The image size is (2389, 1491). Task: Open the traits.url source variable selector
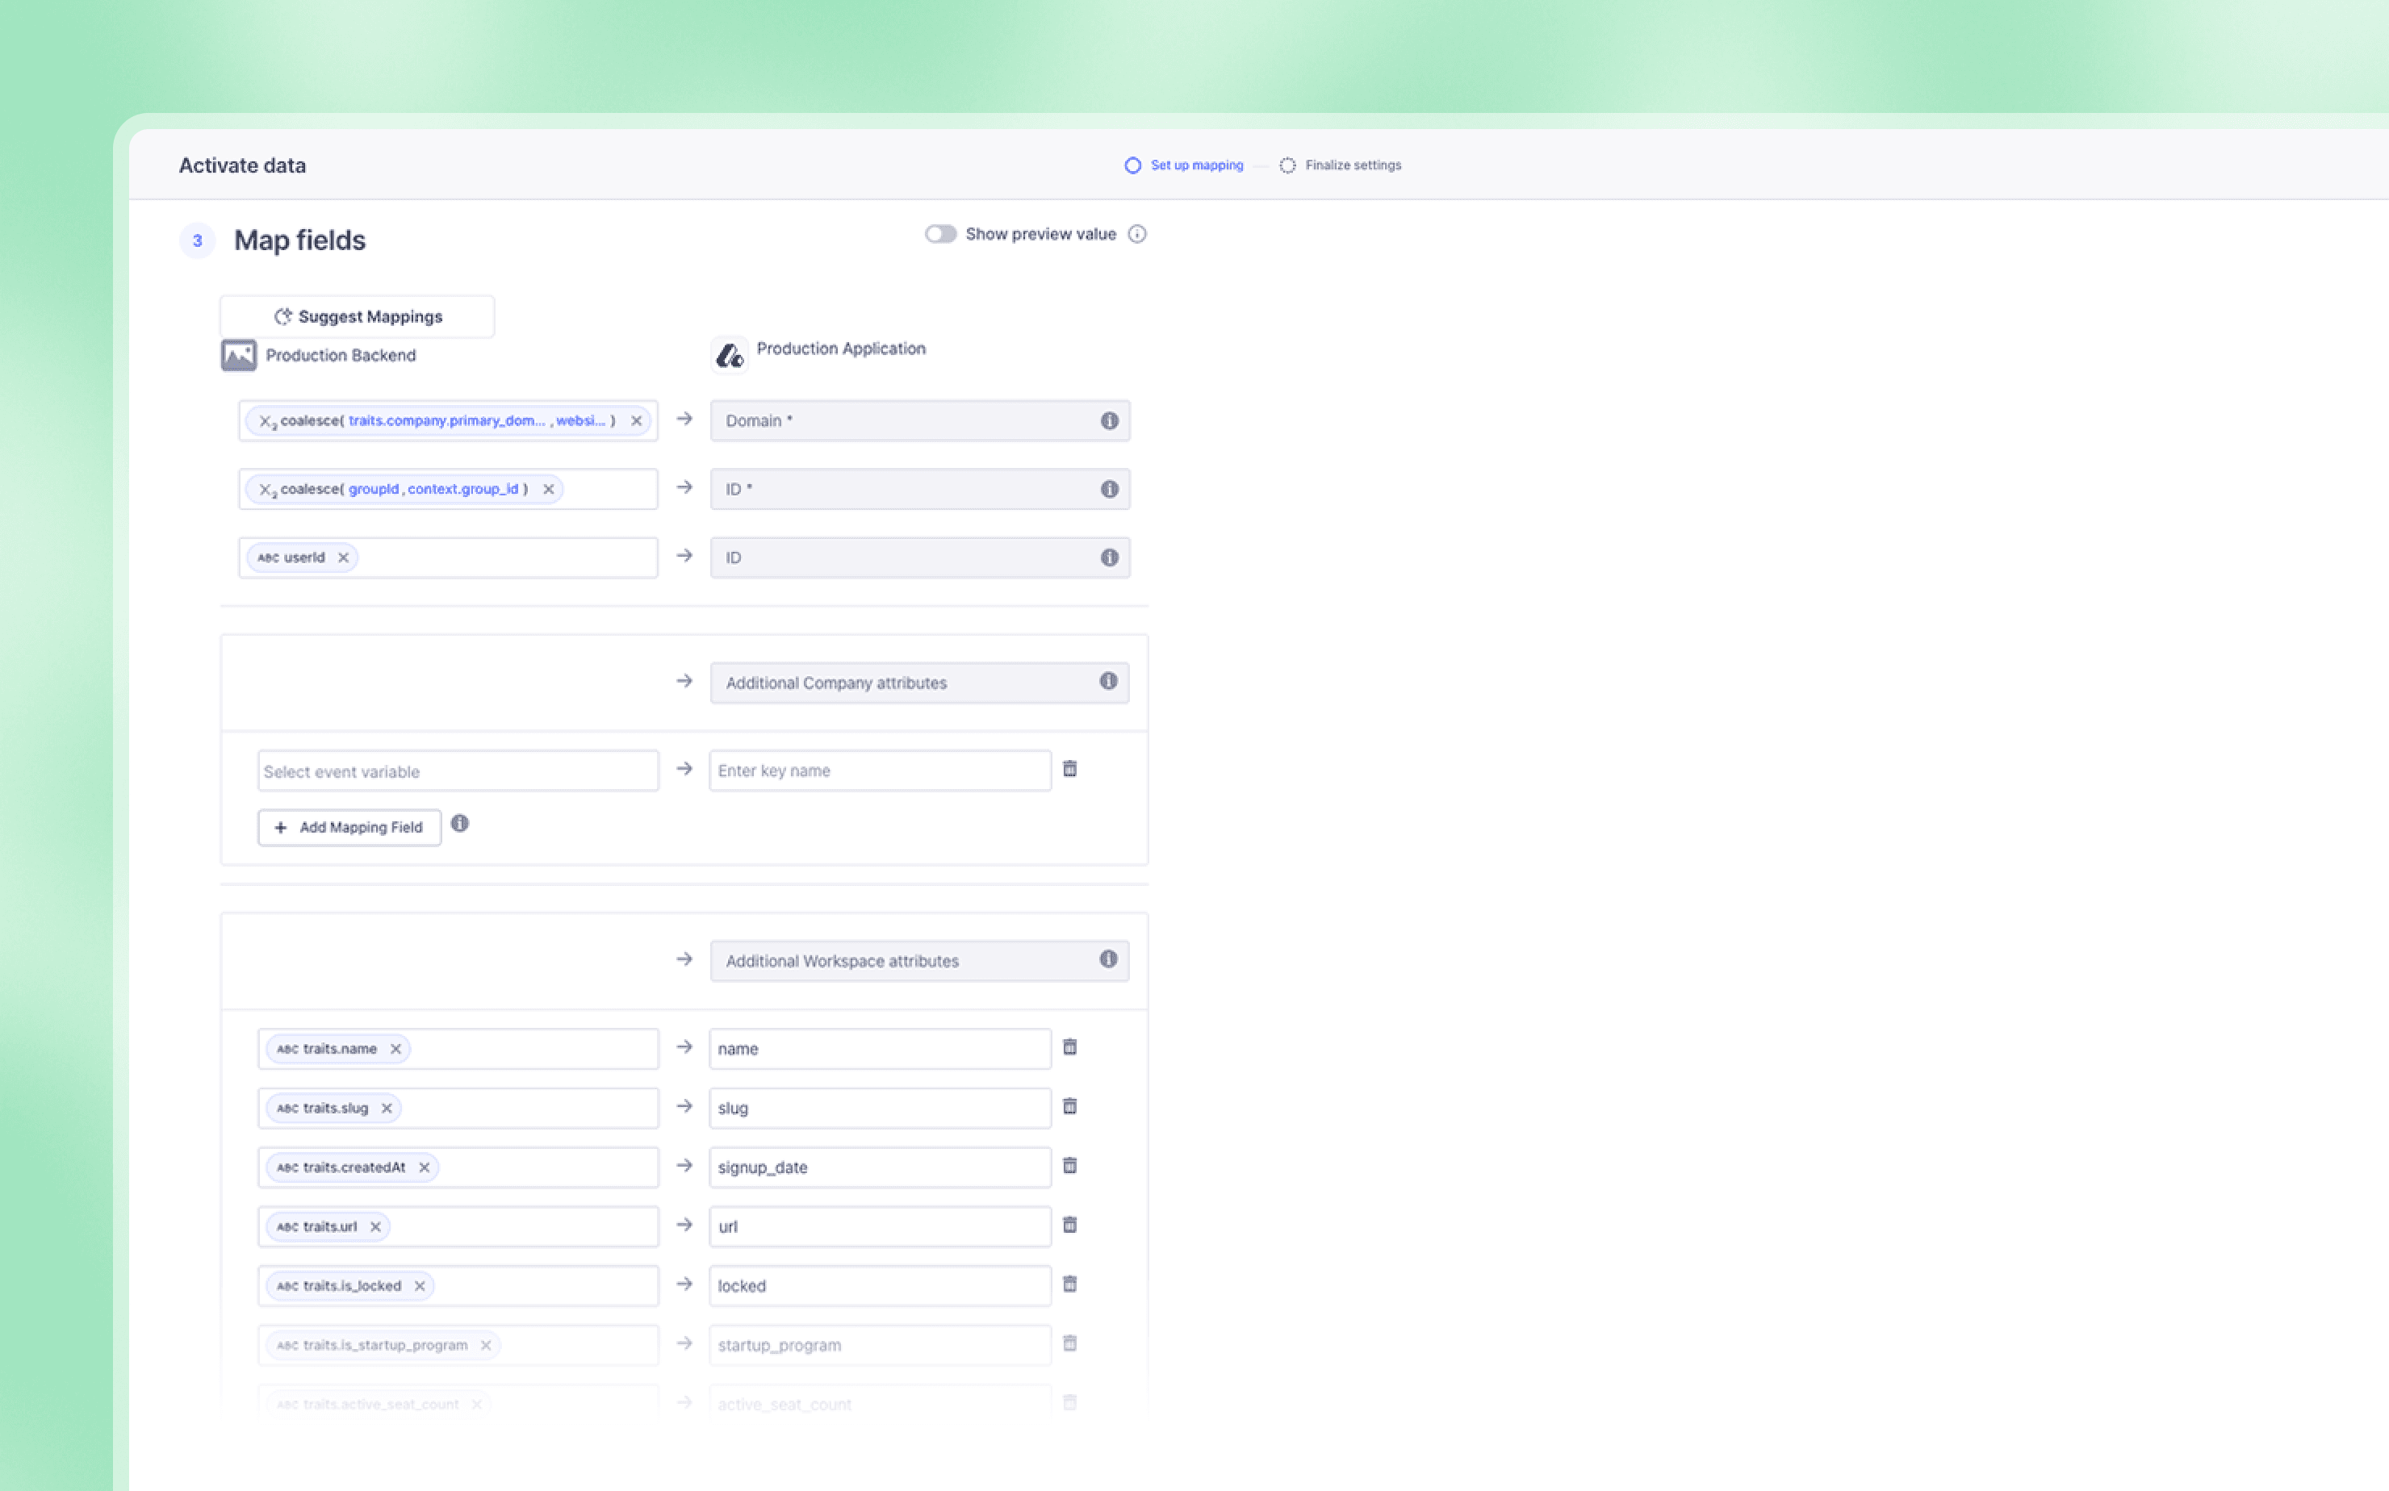click(523, 1226)
